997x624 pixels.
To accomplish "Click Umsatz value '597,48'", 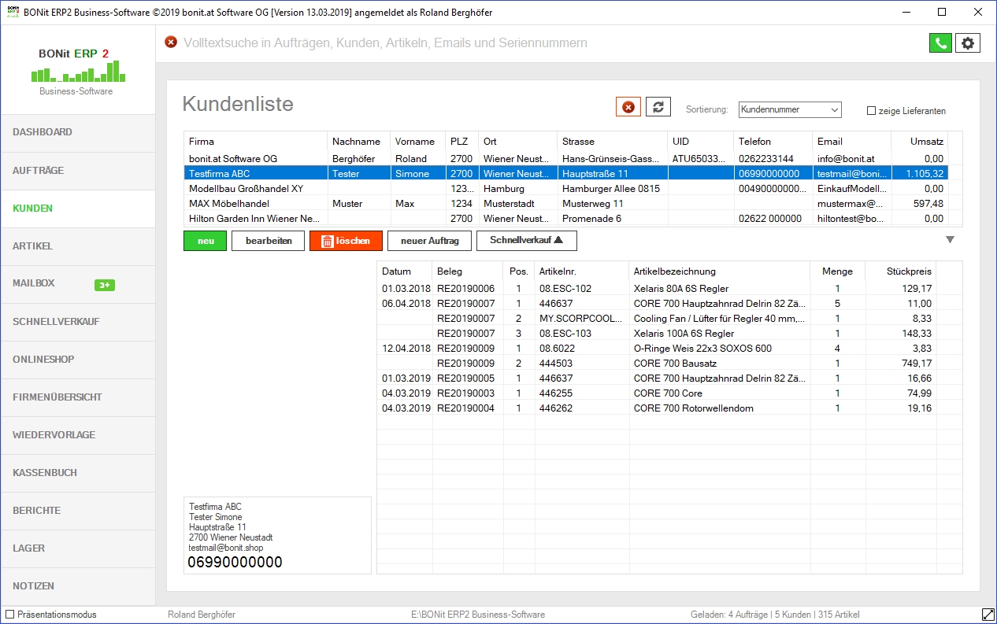I will point(928,204).
